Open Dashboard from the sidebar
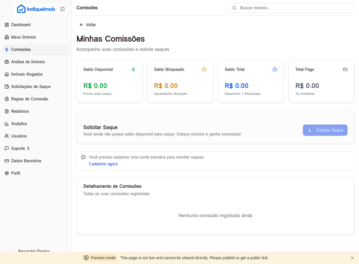Viewport: 359px width, 264px height. point(21,25)
